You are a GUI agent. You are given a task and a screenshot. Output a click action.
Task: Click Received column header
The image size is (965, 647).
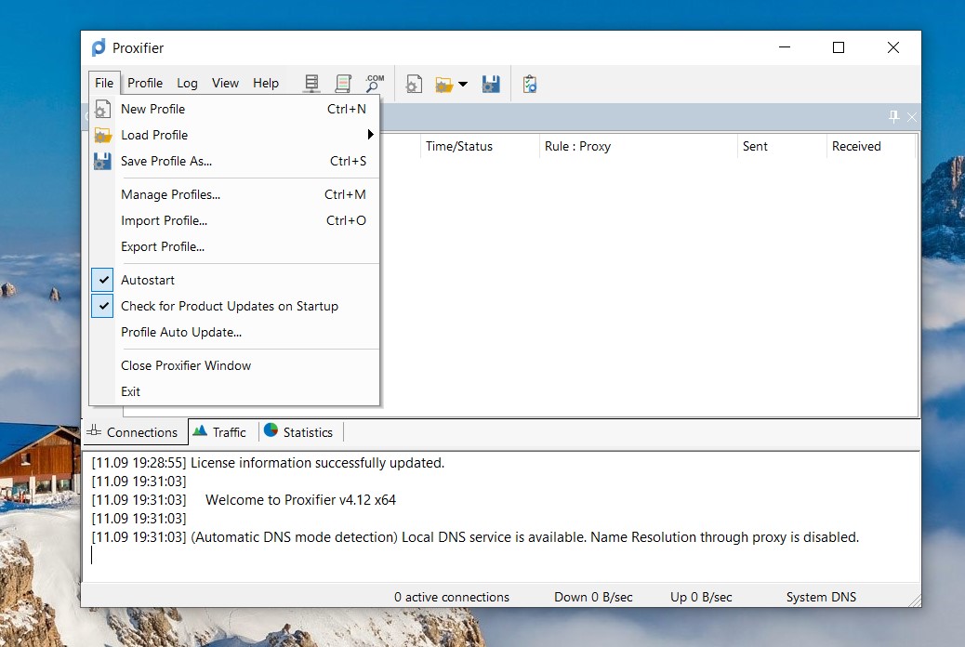[x=856, y=146]
